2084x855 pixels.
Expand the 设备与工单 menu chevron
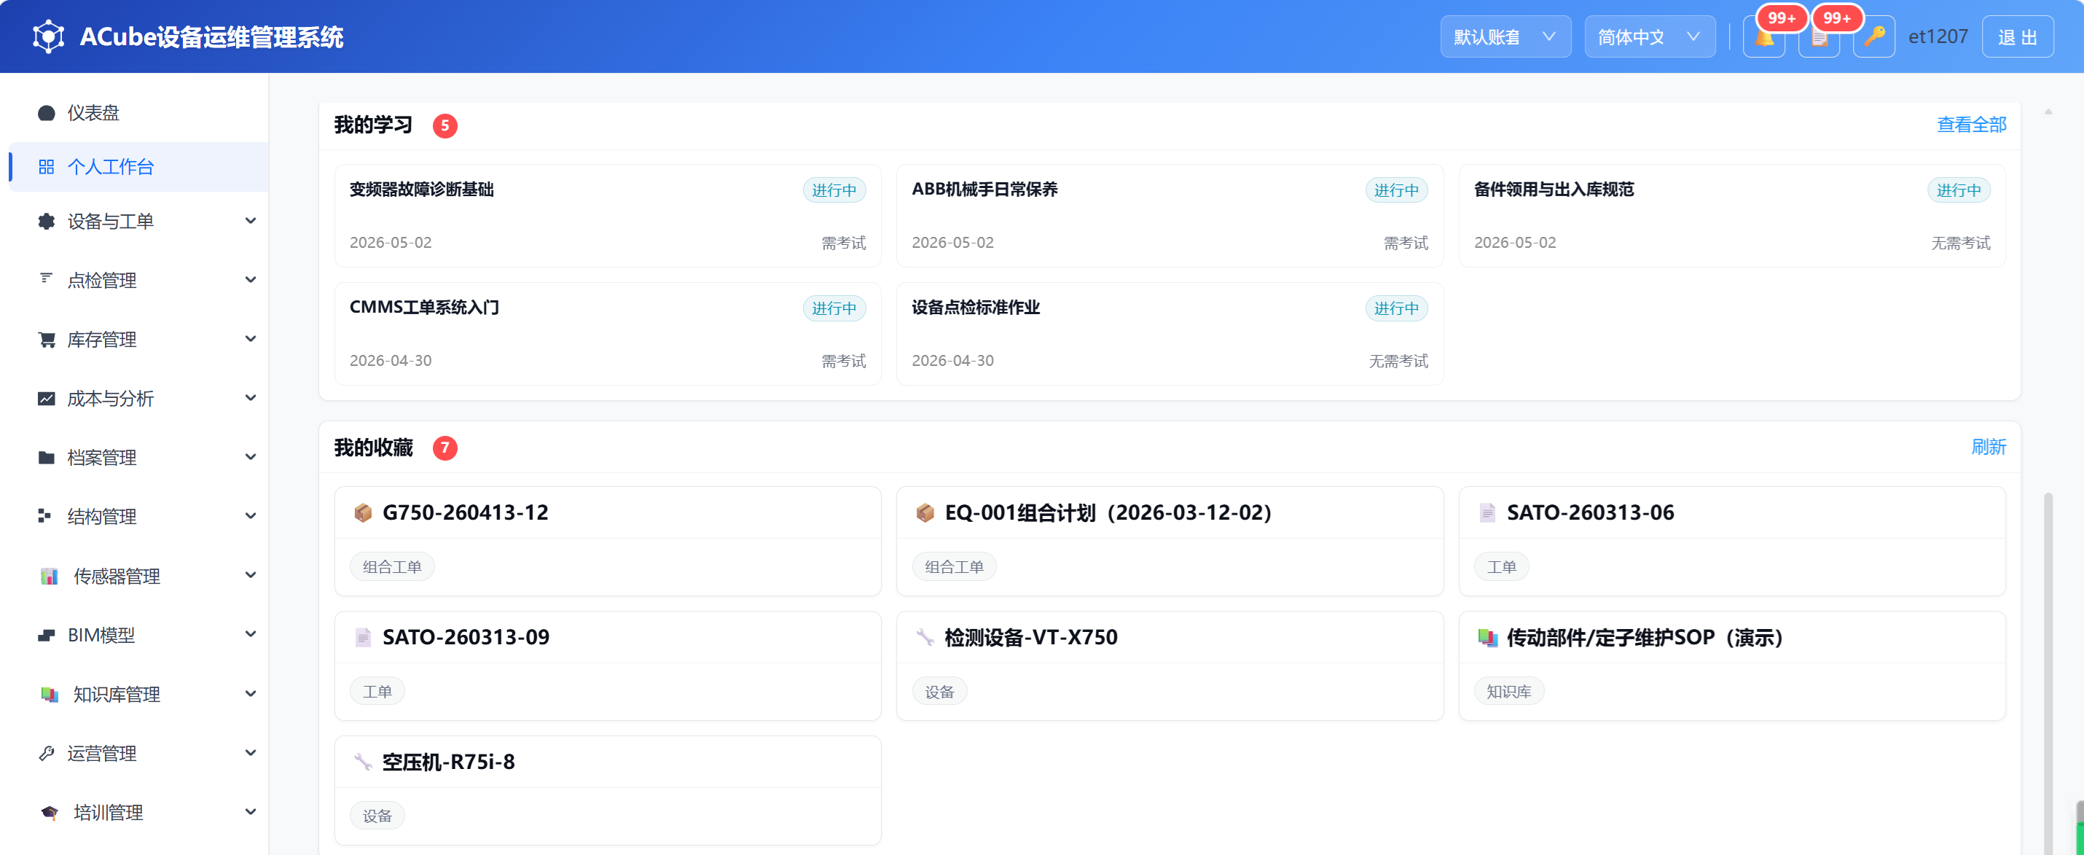coord(251,221)
